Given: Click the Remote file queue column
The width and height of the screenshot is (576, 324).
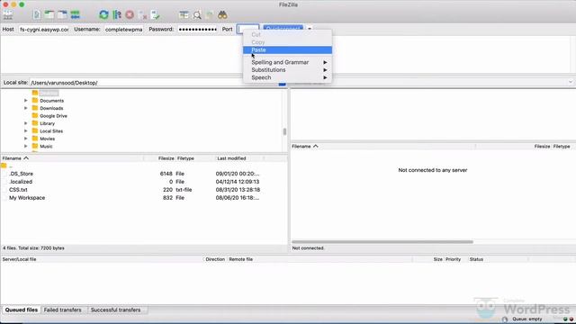Looking at the screenshot, I should pos(241,259).
